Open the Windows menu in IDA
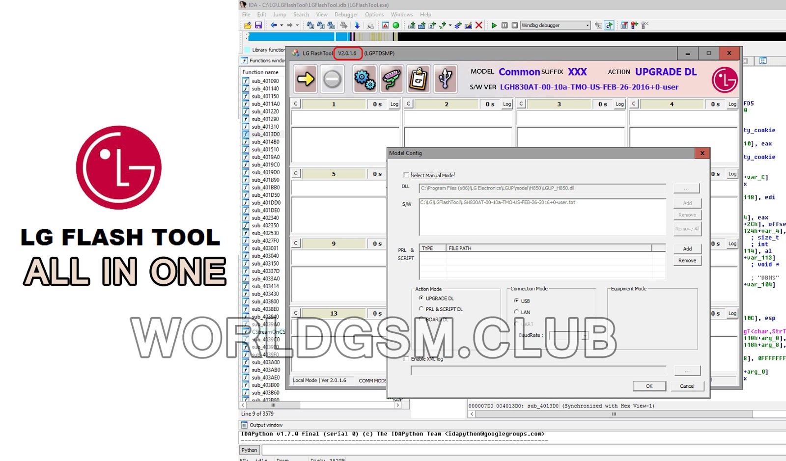The height and width of the screenshot is (461, 786). click(x=402, y=15)
